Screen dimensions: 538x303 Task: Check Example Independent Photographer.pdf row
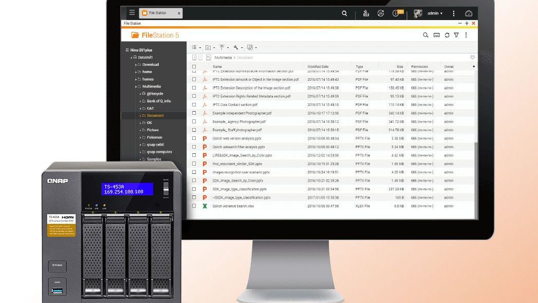pyautogui.click(x=194, y=113)
